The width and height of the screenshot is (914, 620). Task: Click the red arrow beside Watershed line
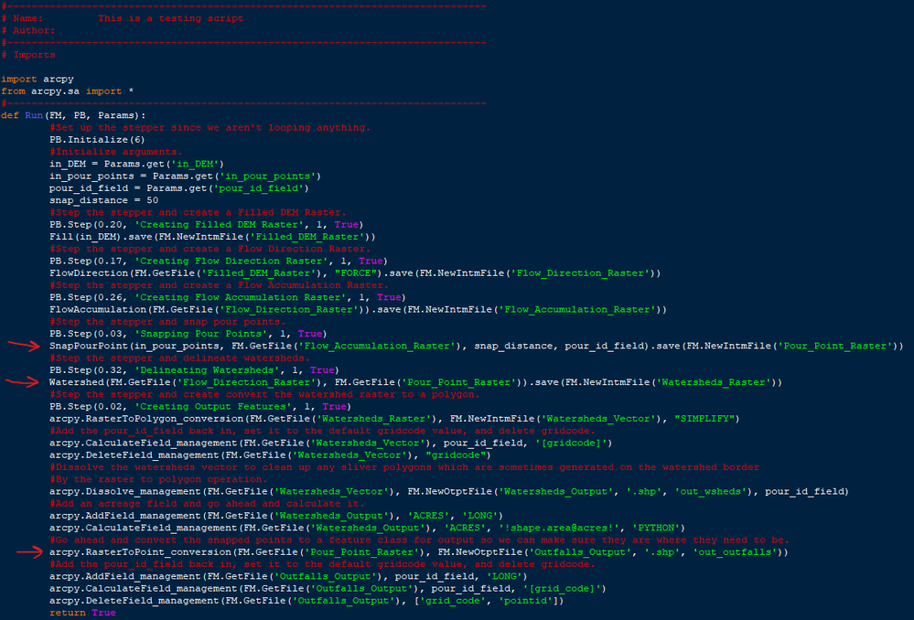coord(22,381)
